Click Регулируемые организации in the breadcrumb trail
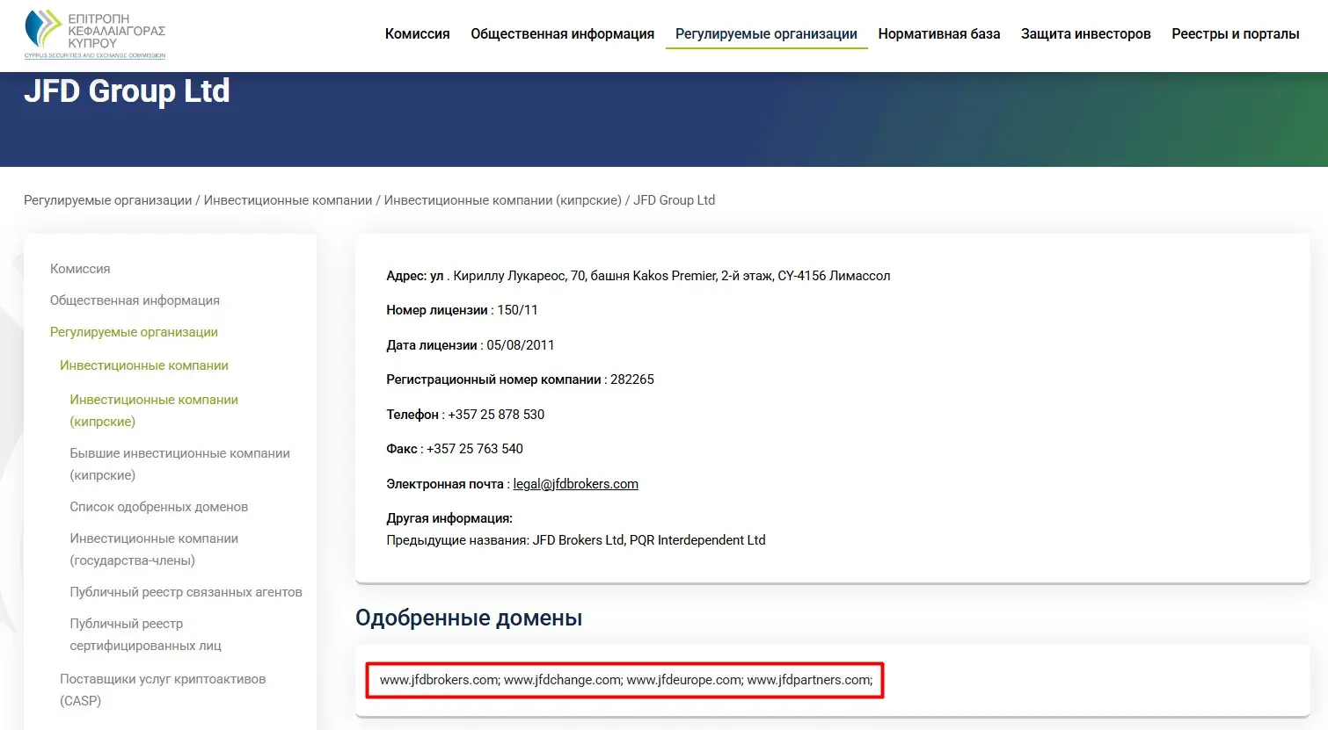Image resolution: width=1328 pixels, height=730 pixels. pyautogui.click(x=106, y=199)
